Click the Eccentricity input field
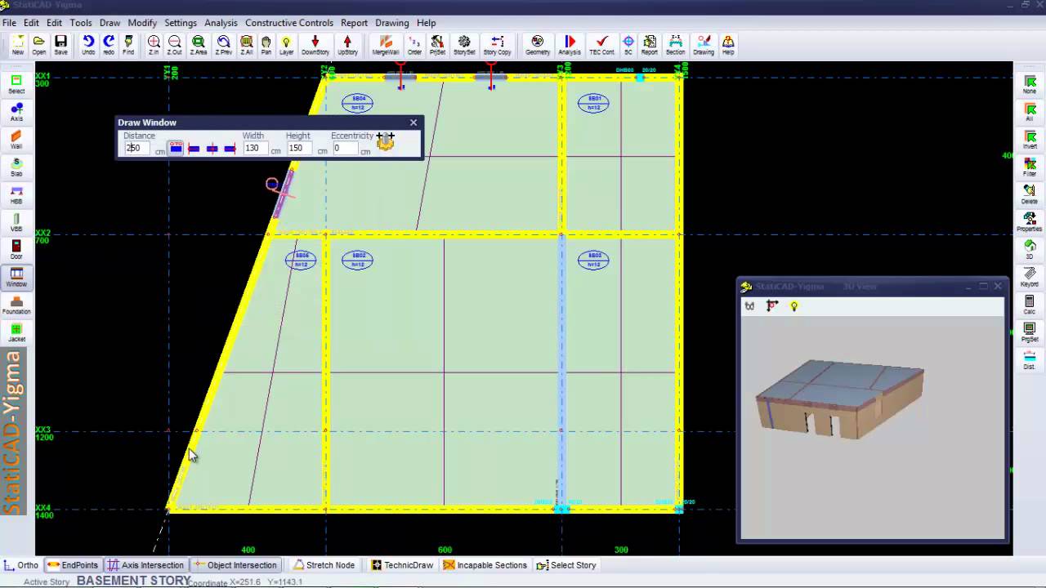The image size is (1046, 588). [344, 149]
